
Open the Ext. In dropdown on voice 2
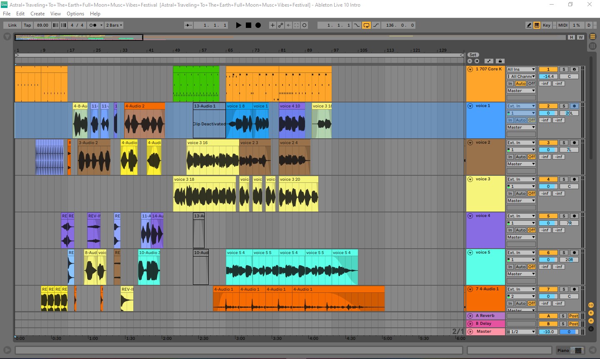coord(521,143)
